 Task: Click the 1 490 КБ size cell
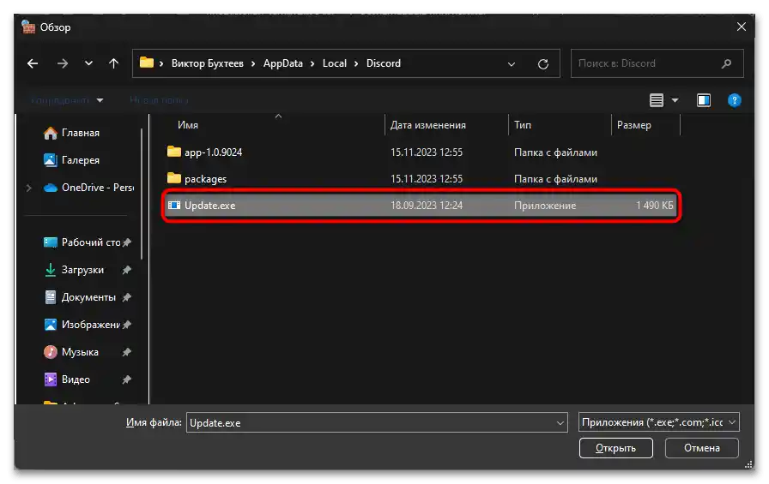click(x=654, y=206)
